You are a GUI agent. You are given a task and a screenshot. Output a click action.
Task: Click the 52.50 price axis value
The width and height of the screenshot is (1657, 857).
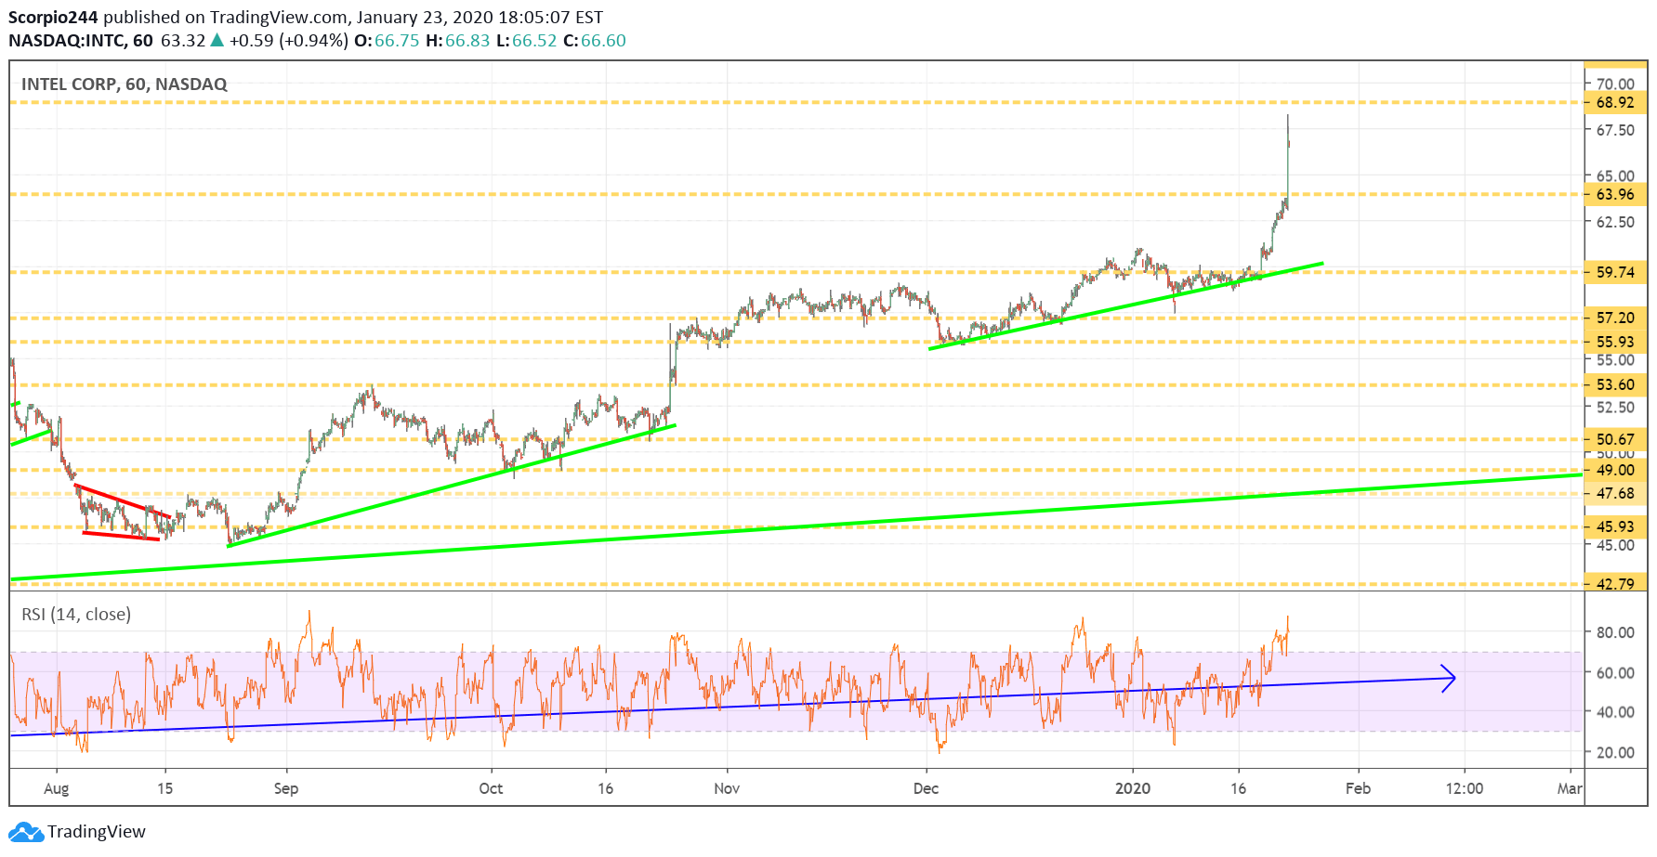1615,407
